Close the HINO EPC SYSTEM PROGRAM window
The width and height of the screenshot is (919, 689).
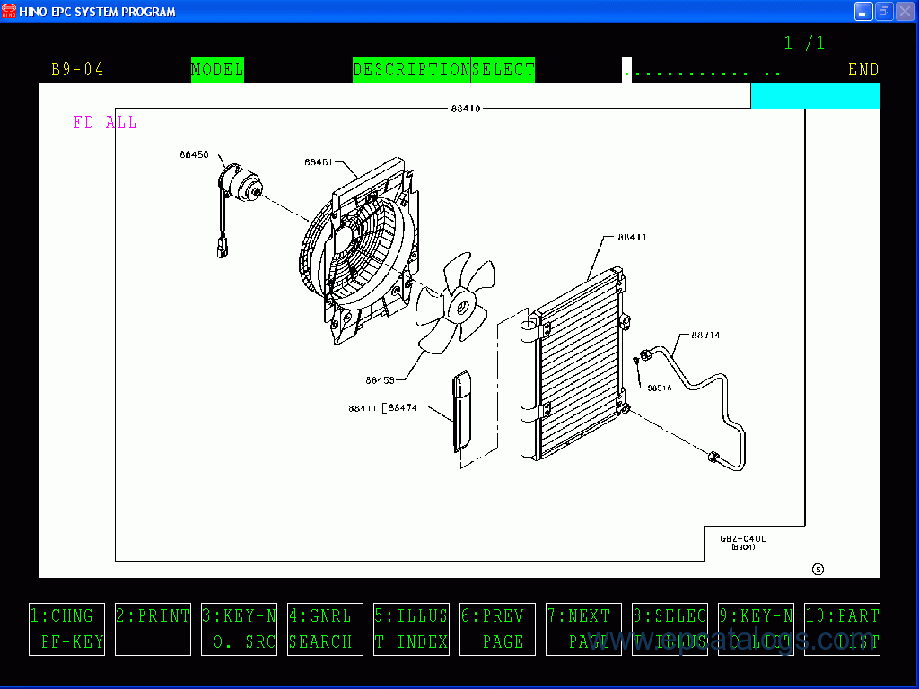click(x=905, y=11)
